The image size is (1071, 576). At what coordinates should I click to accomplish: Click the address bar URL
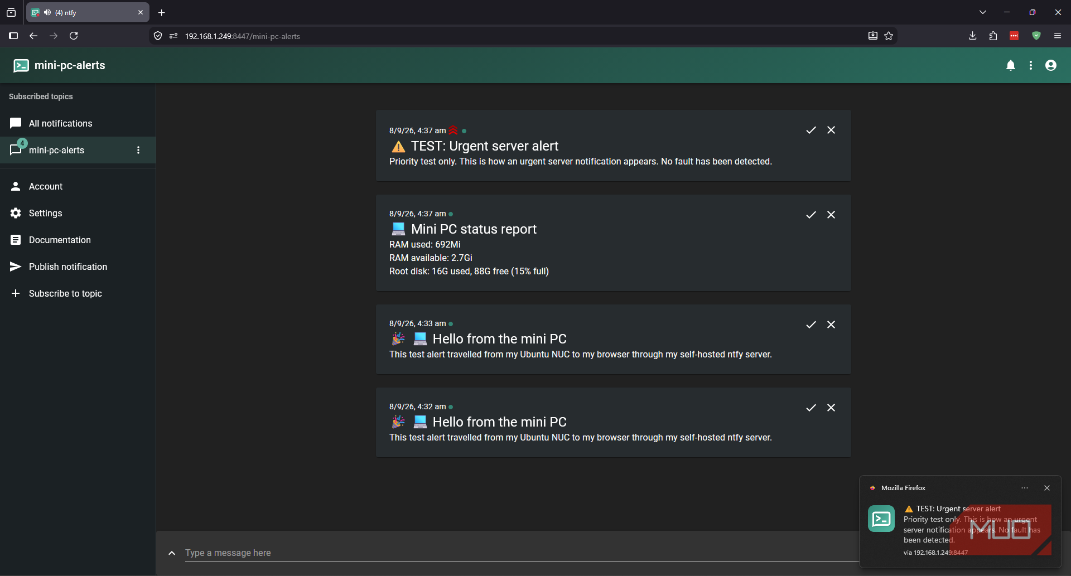[x=243, y=36]
